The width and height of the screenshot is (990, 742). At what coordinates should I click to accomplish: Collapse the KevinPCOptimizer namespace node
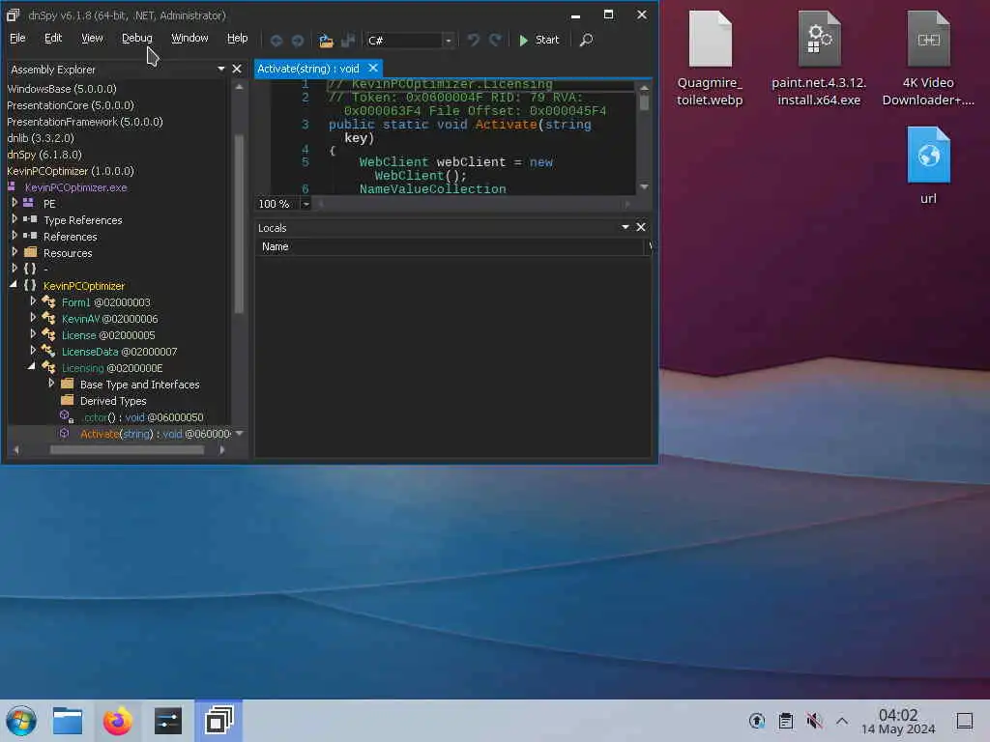[x=14, y=285]
